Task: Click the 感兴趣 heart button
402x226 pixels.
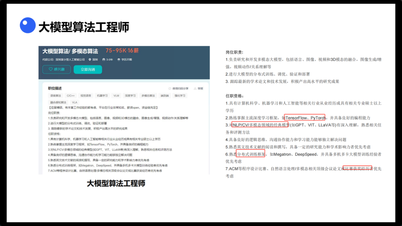Action: [57, 70]
